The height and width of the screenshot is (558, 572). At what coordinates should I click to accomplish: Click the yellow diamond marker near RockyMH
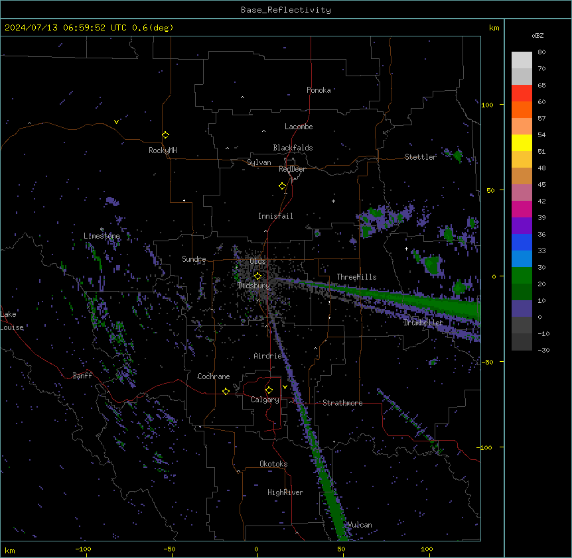tap(166, 135)
